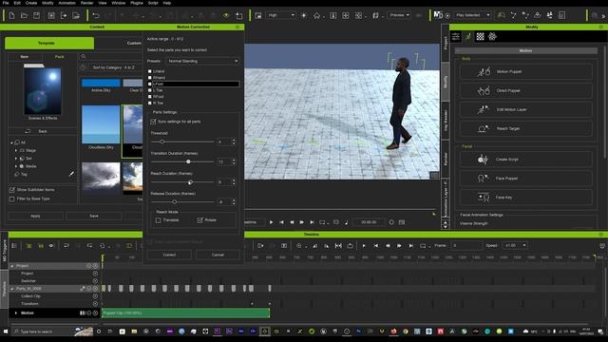Click the animation figure icon in the Modify panel
608x342 pixels.
pyautogui.click(x=468, y=36)
